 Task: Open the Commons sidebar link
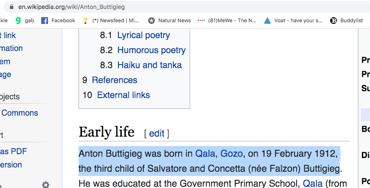[19, 113]
